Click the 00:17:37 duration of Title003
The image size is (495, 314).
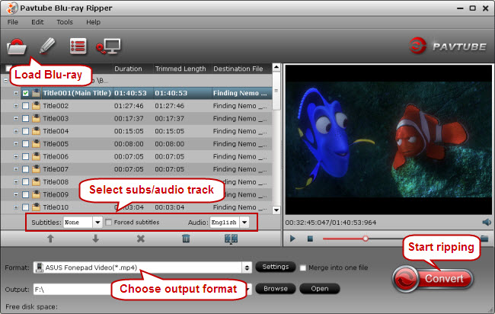[x=129, y=118]
